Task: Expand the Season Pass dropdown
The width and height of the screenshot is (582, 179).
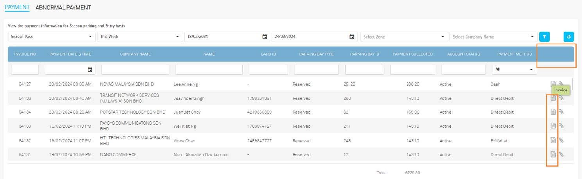Action: pos(52,37)
